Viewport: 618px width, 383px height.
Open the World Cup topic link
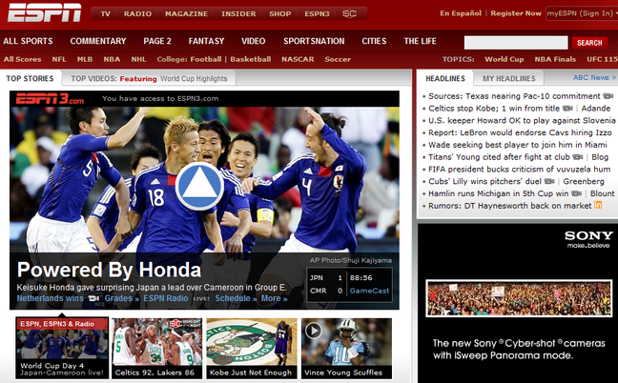[x=505, y=59]
